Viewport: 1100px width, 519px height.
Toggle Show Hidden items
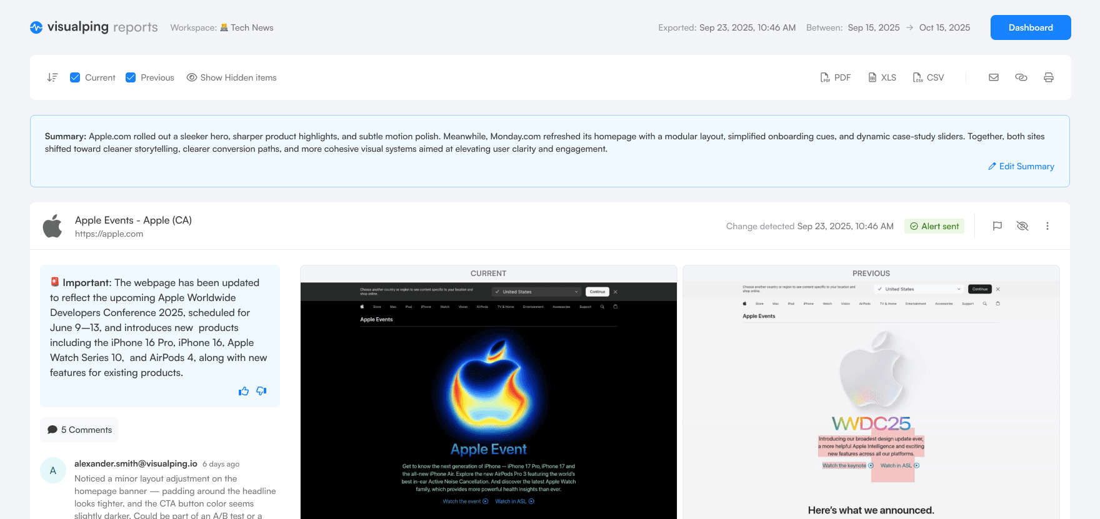pyautogui.click(x=231, y=77)
